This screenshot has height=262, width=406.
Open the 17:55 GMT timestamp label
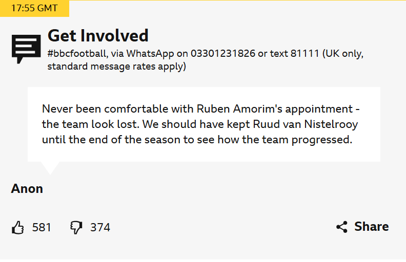[34, 8]
